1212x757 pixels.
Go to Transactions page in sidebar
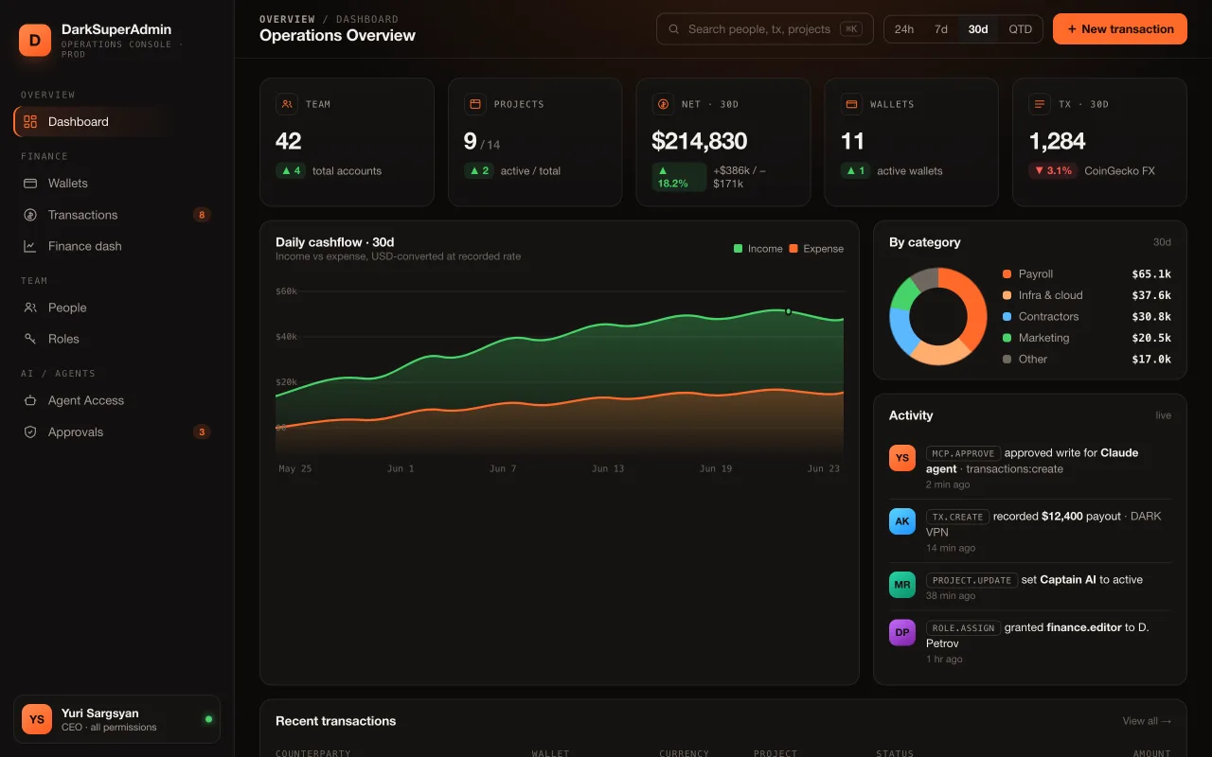[116, 215]
